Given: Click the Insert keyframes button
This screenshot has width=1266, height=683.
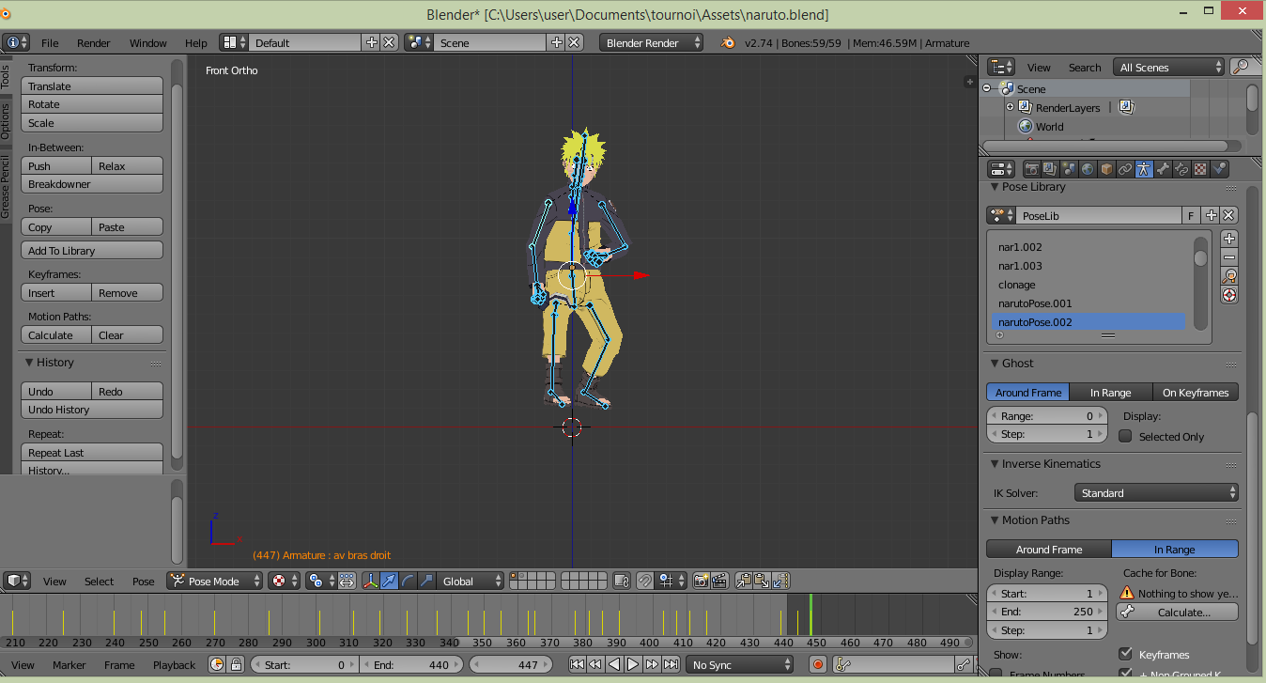Looking at the screenshot, I should 56,293.
